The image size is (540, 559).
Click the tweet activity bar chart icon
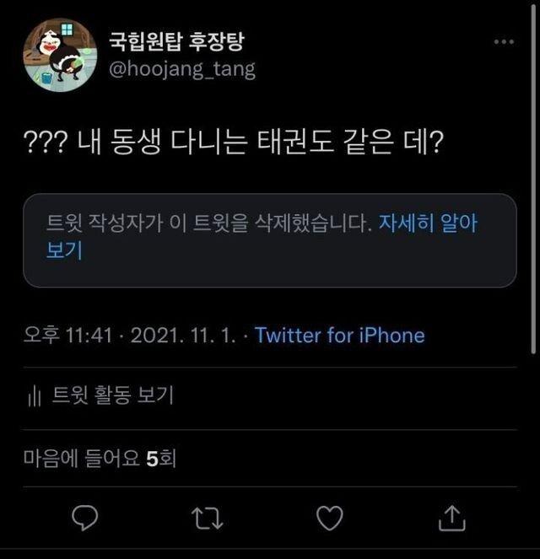point(34,395)
